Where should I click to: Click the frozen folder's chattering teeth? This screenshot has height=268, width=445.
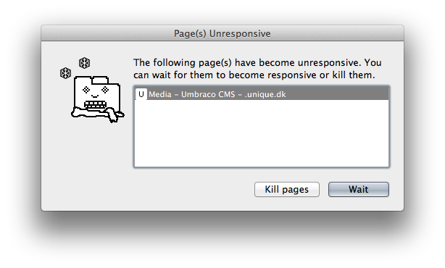click(95, 105)
